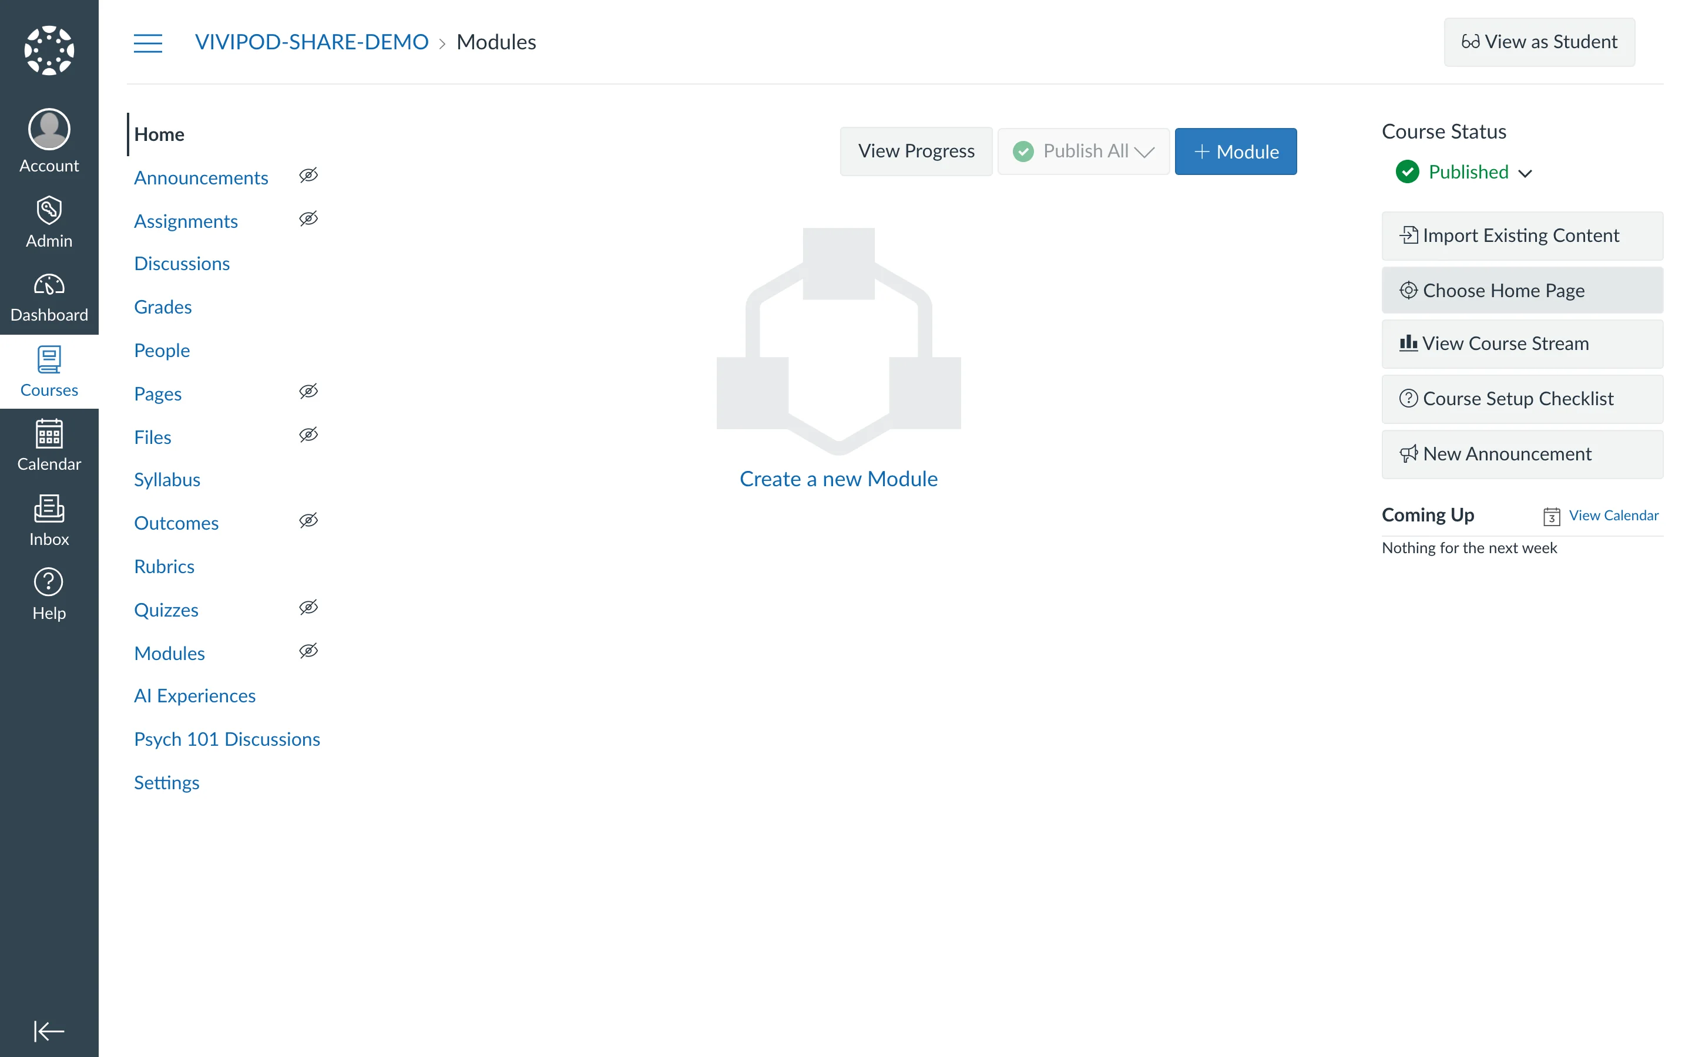The image size is (1692, 1057).
Task: Click View Progress button
Action: click(916, 151)
